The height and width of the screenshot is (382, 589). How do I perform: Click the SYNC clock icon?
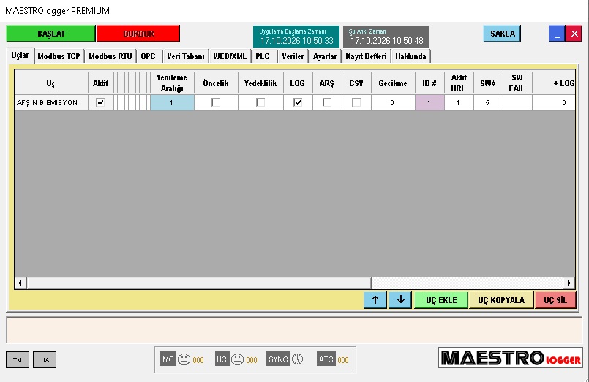point(298,359)
